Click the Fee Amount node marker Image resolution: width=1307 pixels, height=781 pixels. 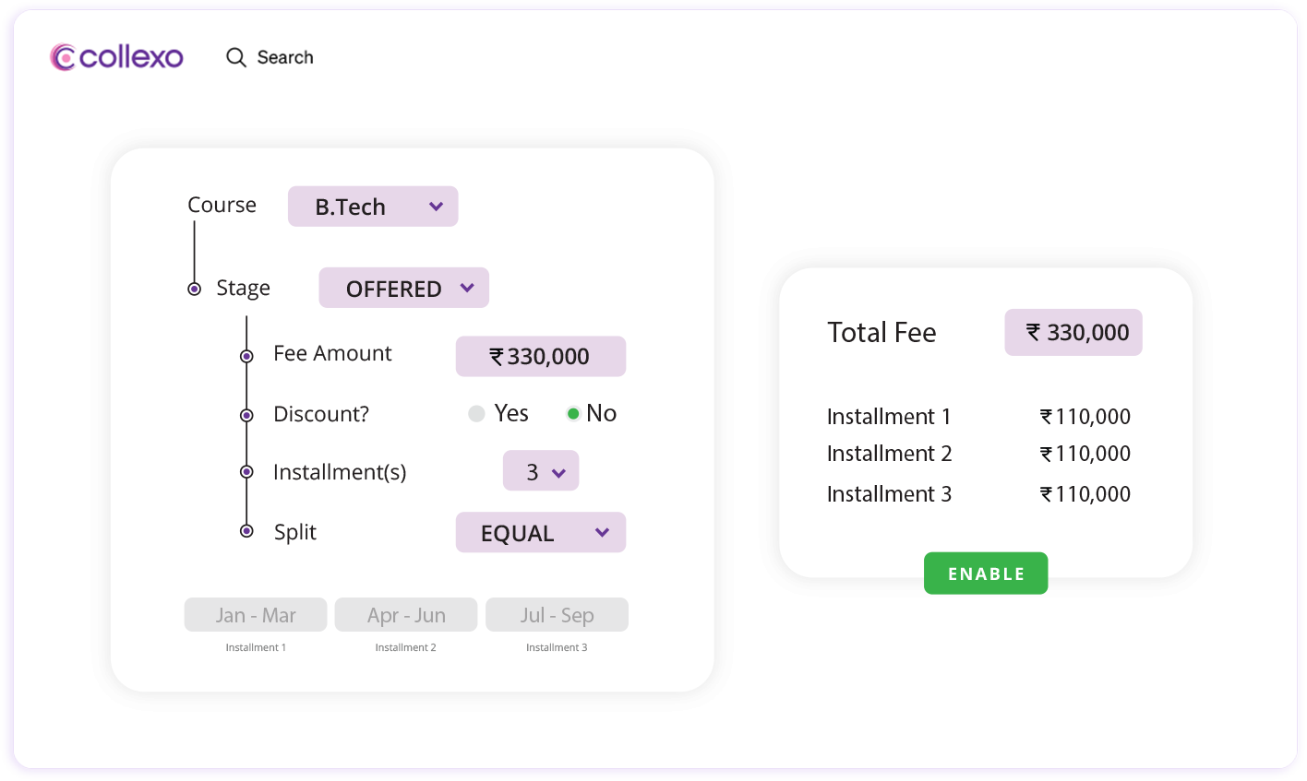pos(246,356)
